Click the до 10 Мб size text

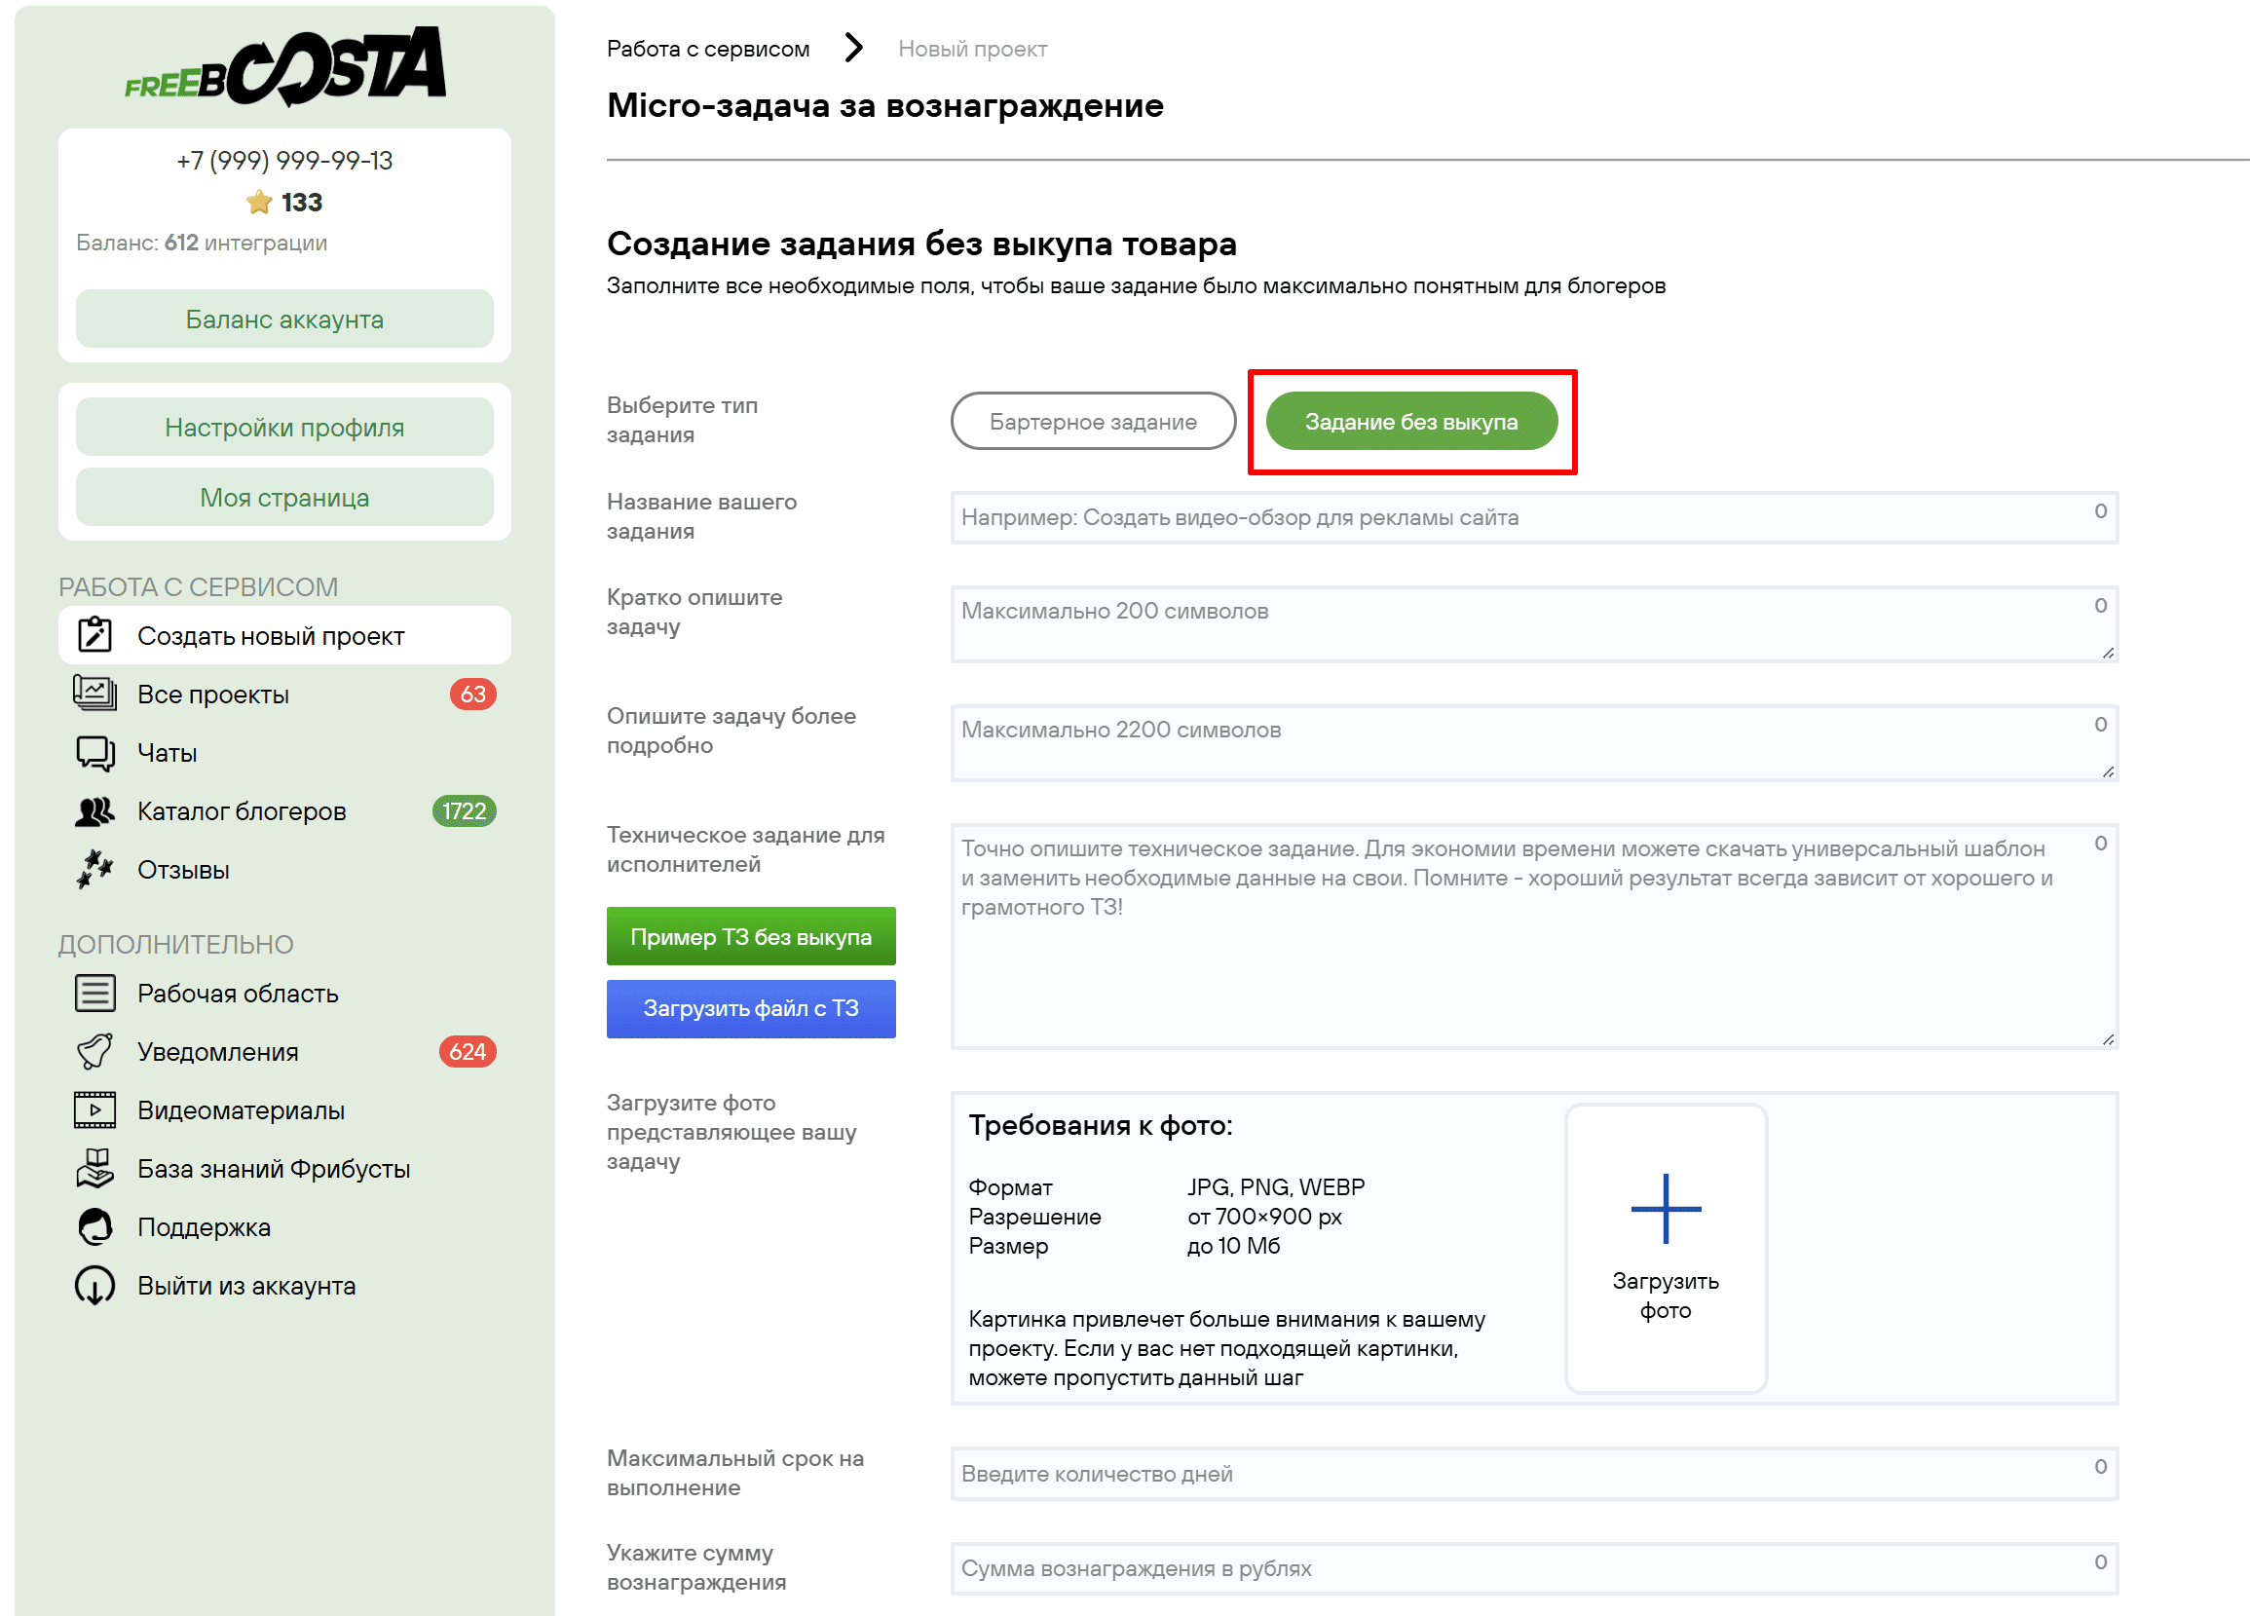tap(1233, 1245)
